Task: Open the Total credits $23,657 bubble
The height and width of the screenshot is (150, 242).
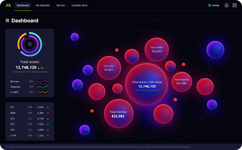Action: (x=157, y=49)
